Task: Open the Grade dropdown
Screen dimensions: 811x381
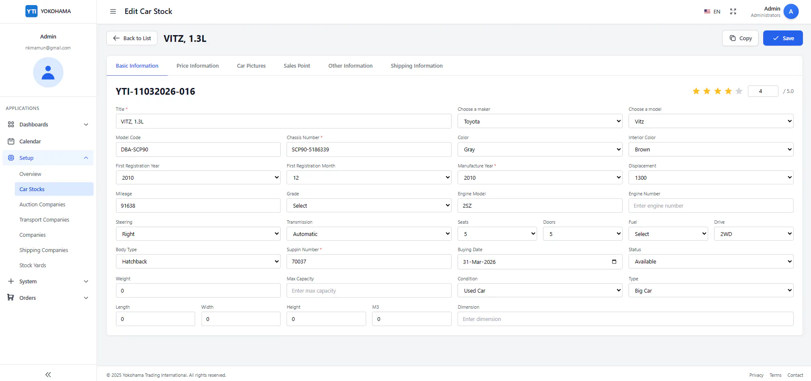Action: [x=369, y=206]
